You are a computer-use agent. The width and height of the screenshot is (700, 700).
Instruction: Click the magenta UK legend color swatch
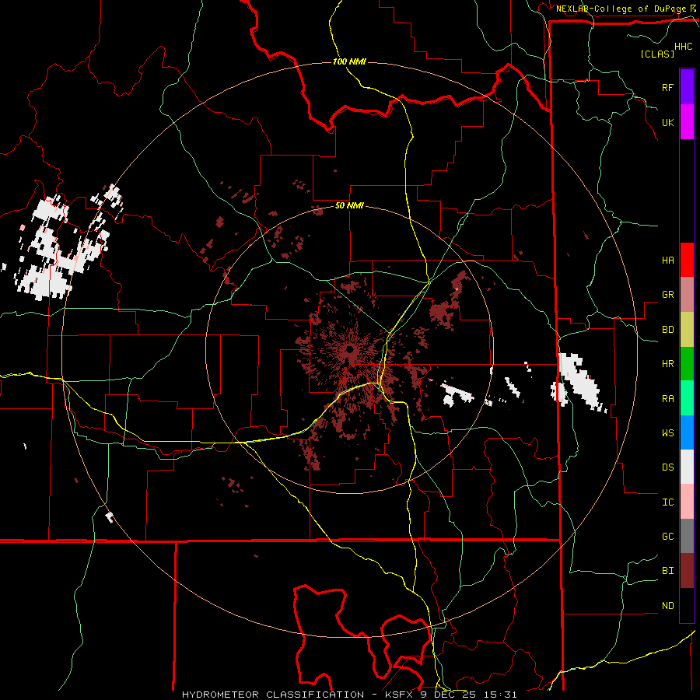point(687,122)
